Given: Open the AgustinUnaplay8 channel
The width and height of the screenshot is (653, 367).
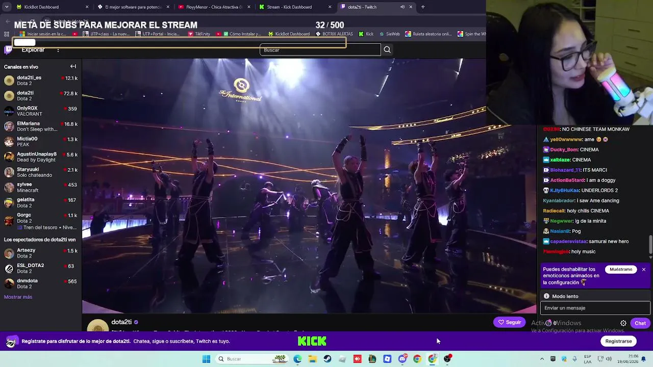Looking at the screenshot, I should pyautogui.click(x=41, y=157).
